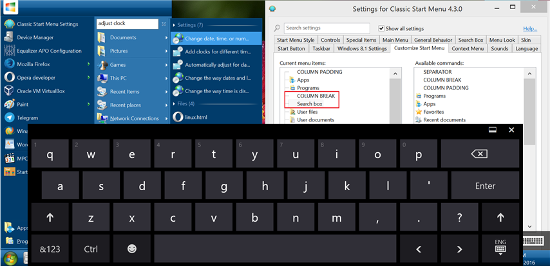The width and height of the screenshot is (550, 266).
Task: Select SEPARATOR in Available commands
Action: point(437,72)
